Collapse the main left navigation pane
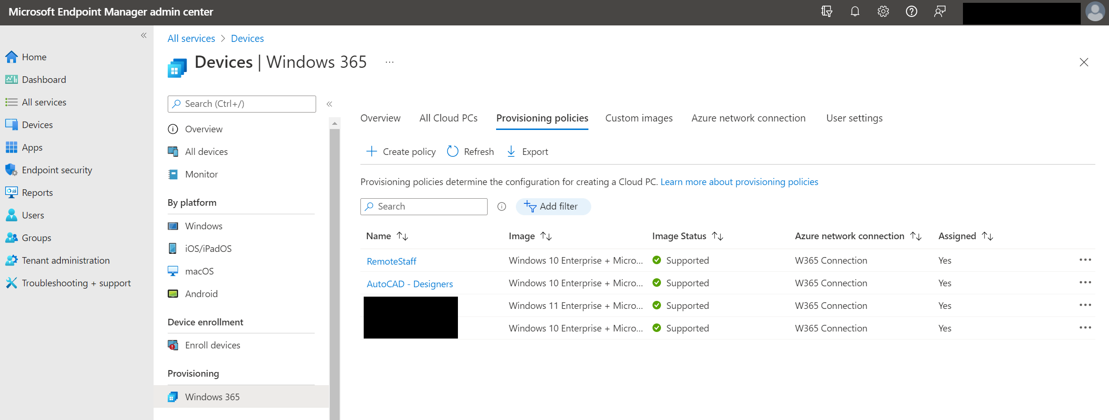 (144, 35)
